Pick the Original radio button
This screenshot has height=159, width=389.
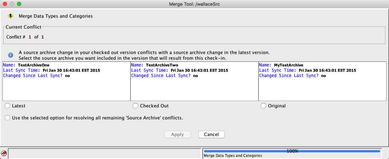click(x=263, y=106)
